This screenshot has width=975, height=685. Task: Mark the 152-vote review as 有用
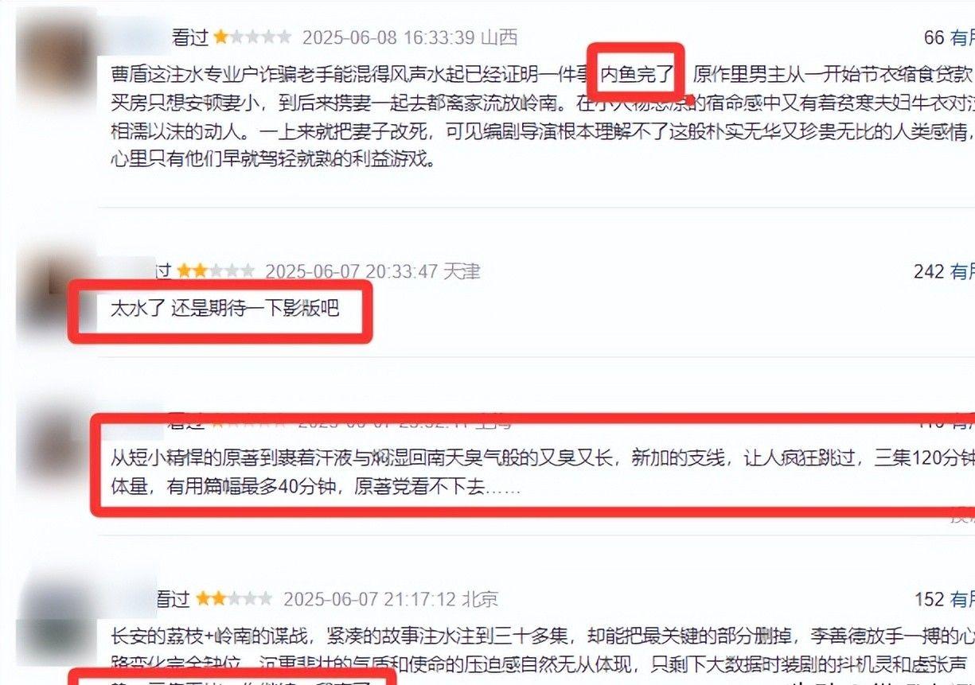(961, 599)
